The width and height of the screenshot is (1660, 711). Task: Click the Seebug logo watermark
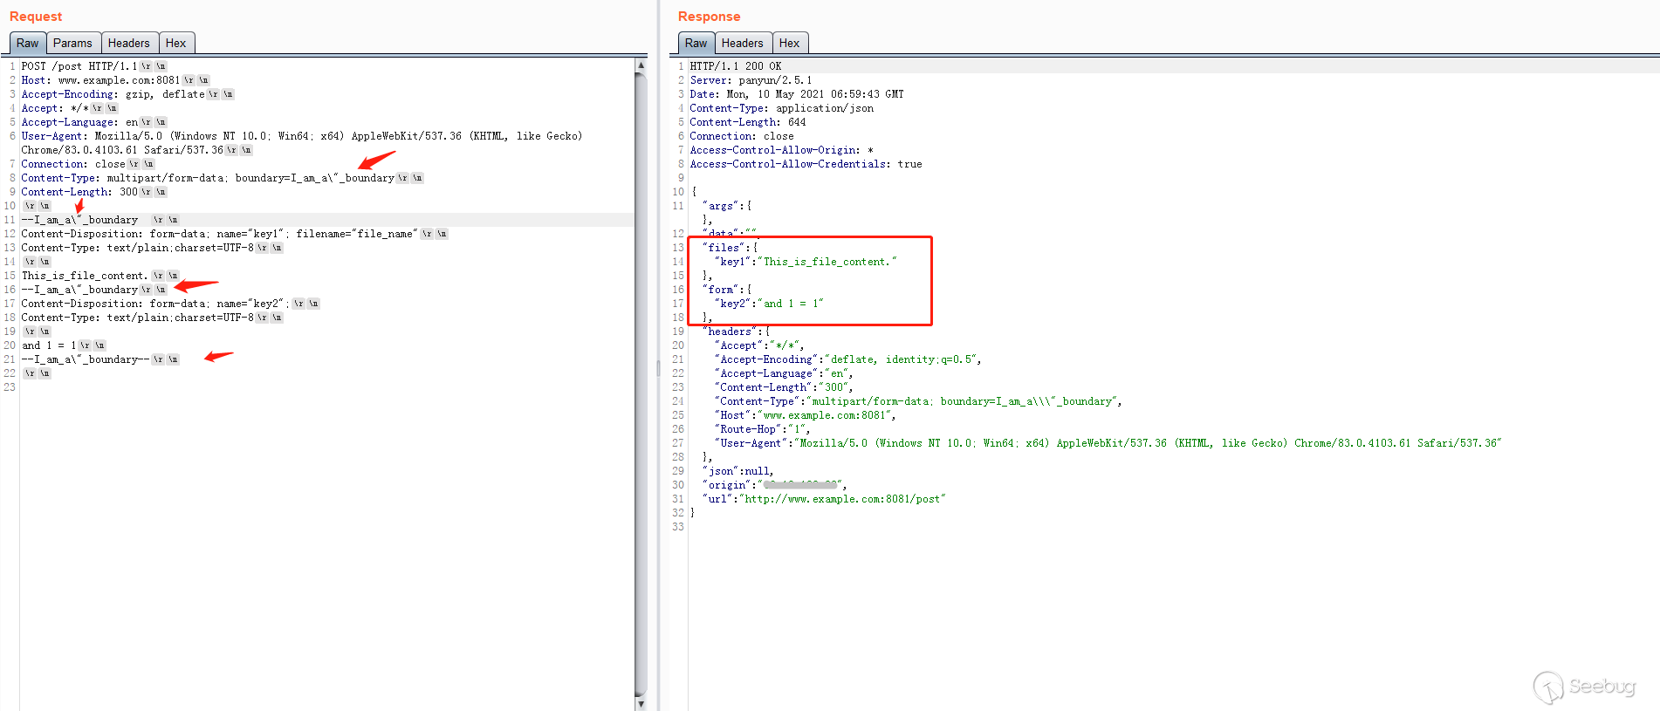1584,687
